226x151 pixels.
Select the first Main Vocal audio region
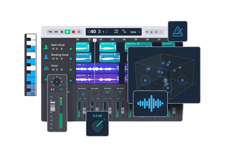(x=82, y=47)
